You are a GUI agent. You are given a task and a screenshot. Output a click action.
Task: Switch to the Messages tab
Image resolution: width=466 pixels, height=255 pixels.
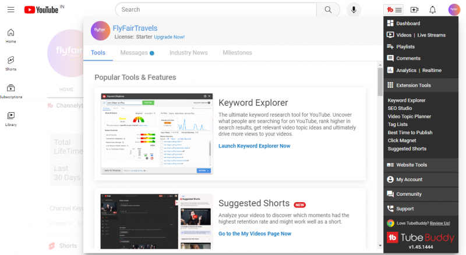[134, 53]
